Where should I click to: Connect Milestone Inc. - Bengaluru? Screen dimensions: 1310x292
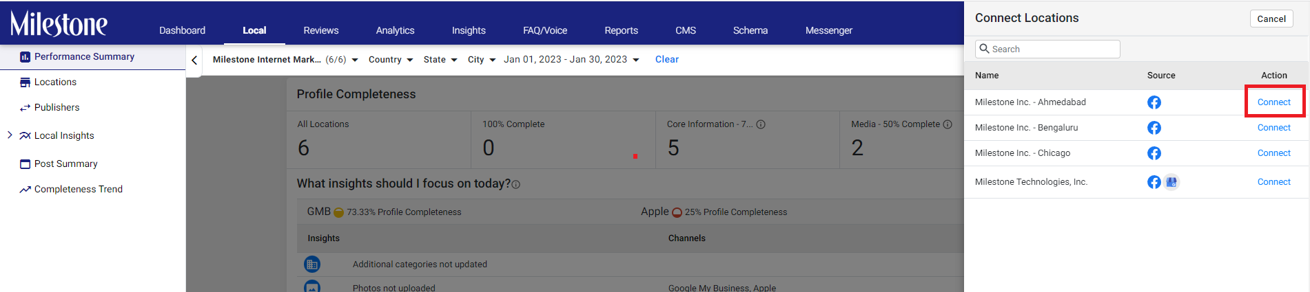tap(1273, 128)
